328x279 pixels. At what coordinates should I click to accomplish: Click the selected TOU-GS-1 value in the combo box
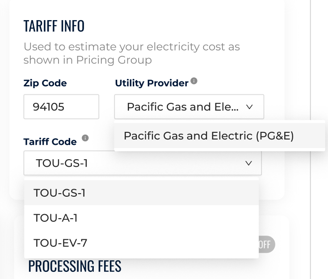(62, 163)
